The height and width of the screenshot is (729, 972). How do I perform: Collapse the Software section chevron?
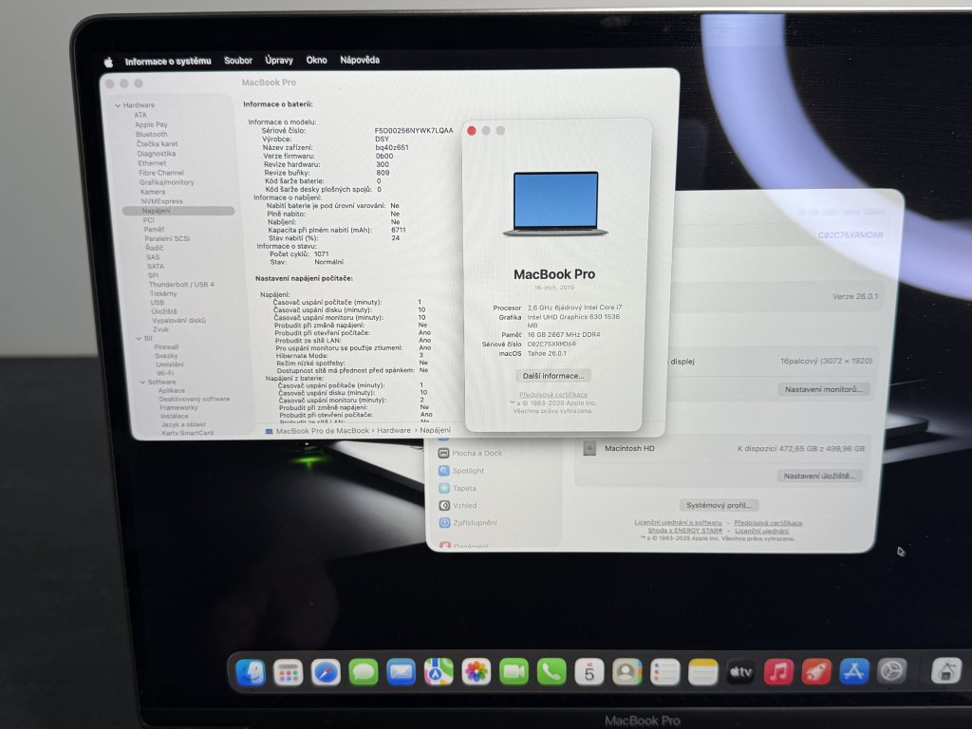(x=142, y=383)
